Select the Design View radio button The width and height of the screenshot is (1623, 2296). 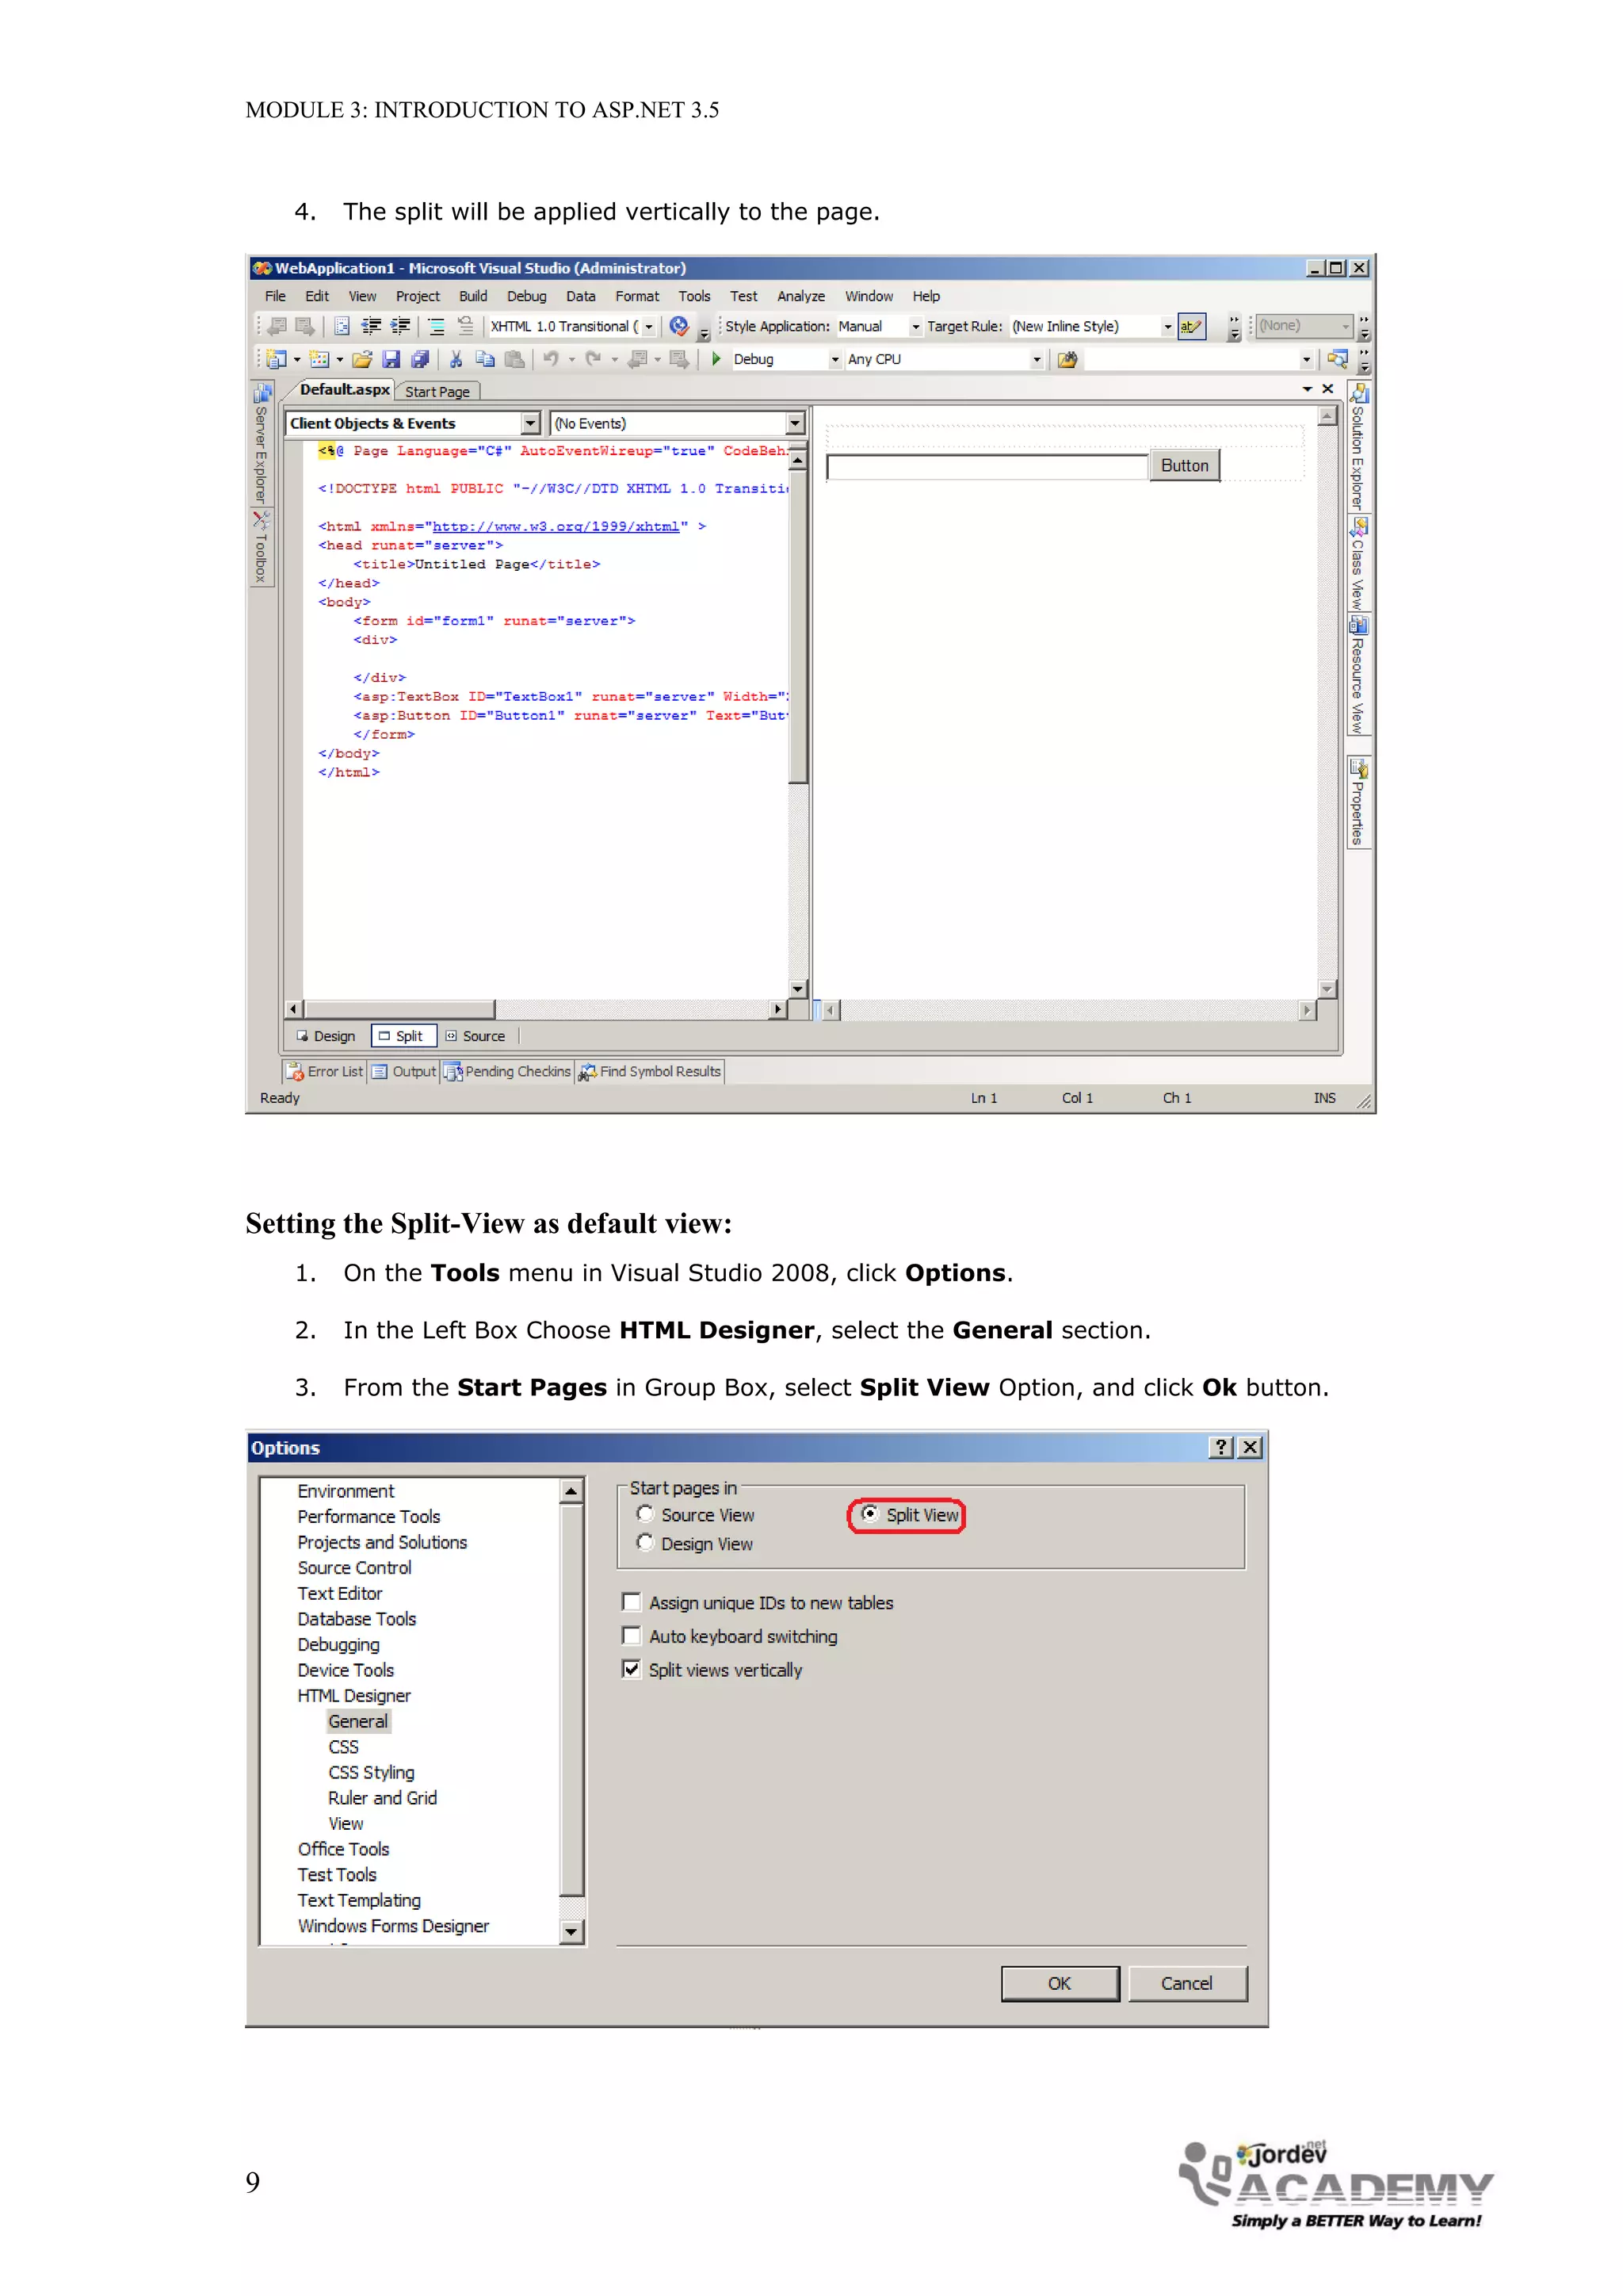click(646, 1543)
